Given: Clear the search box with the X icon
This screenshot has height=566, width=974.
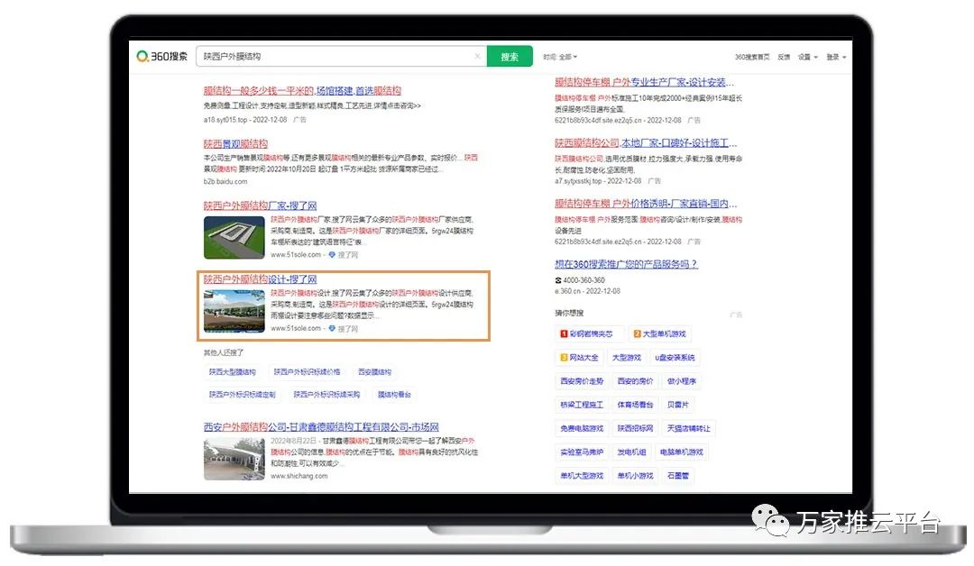Looking at the screenshot, I should tap(477, 57).
